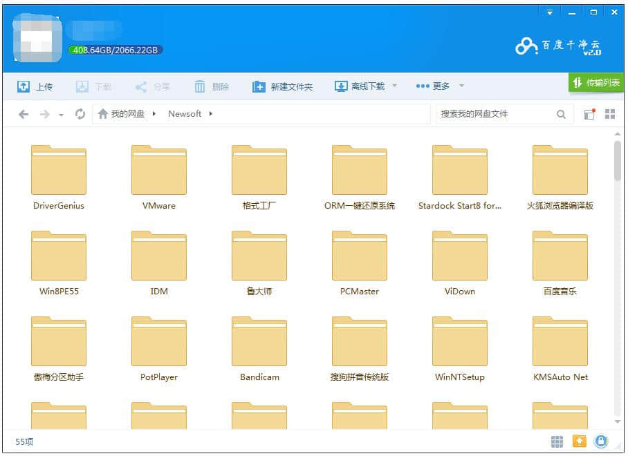628x456 pixels.
Task: Open the 火狐浏览器编译版 folder
Action: 560,170
